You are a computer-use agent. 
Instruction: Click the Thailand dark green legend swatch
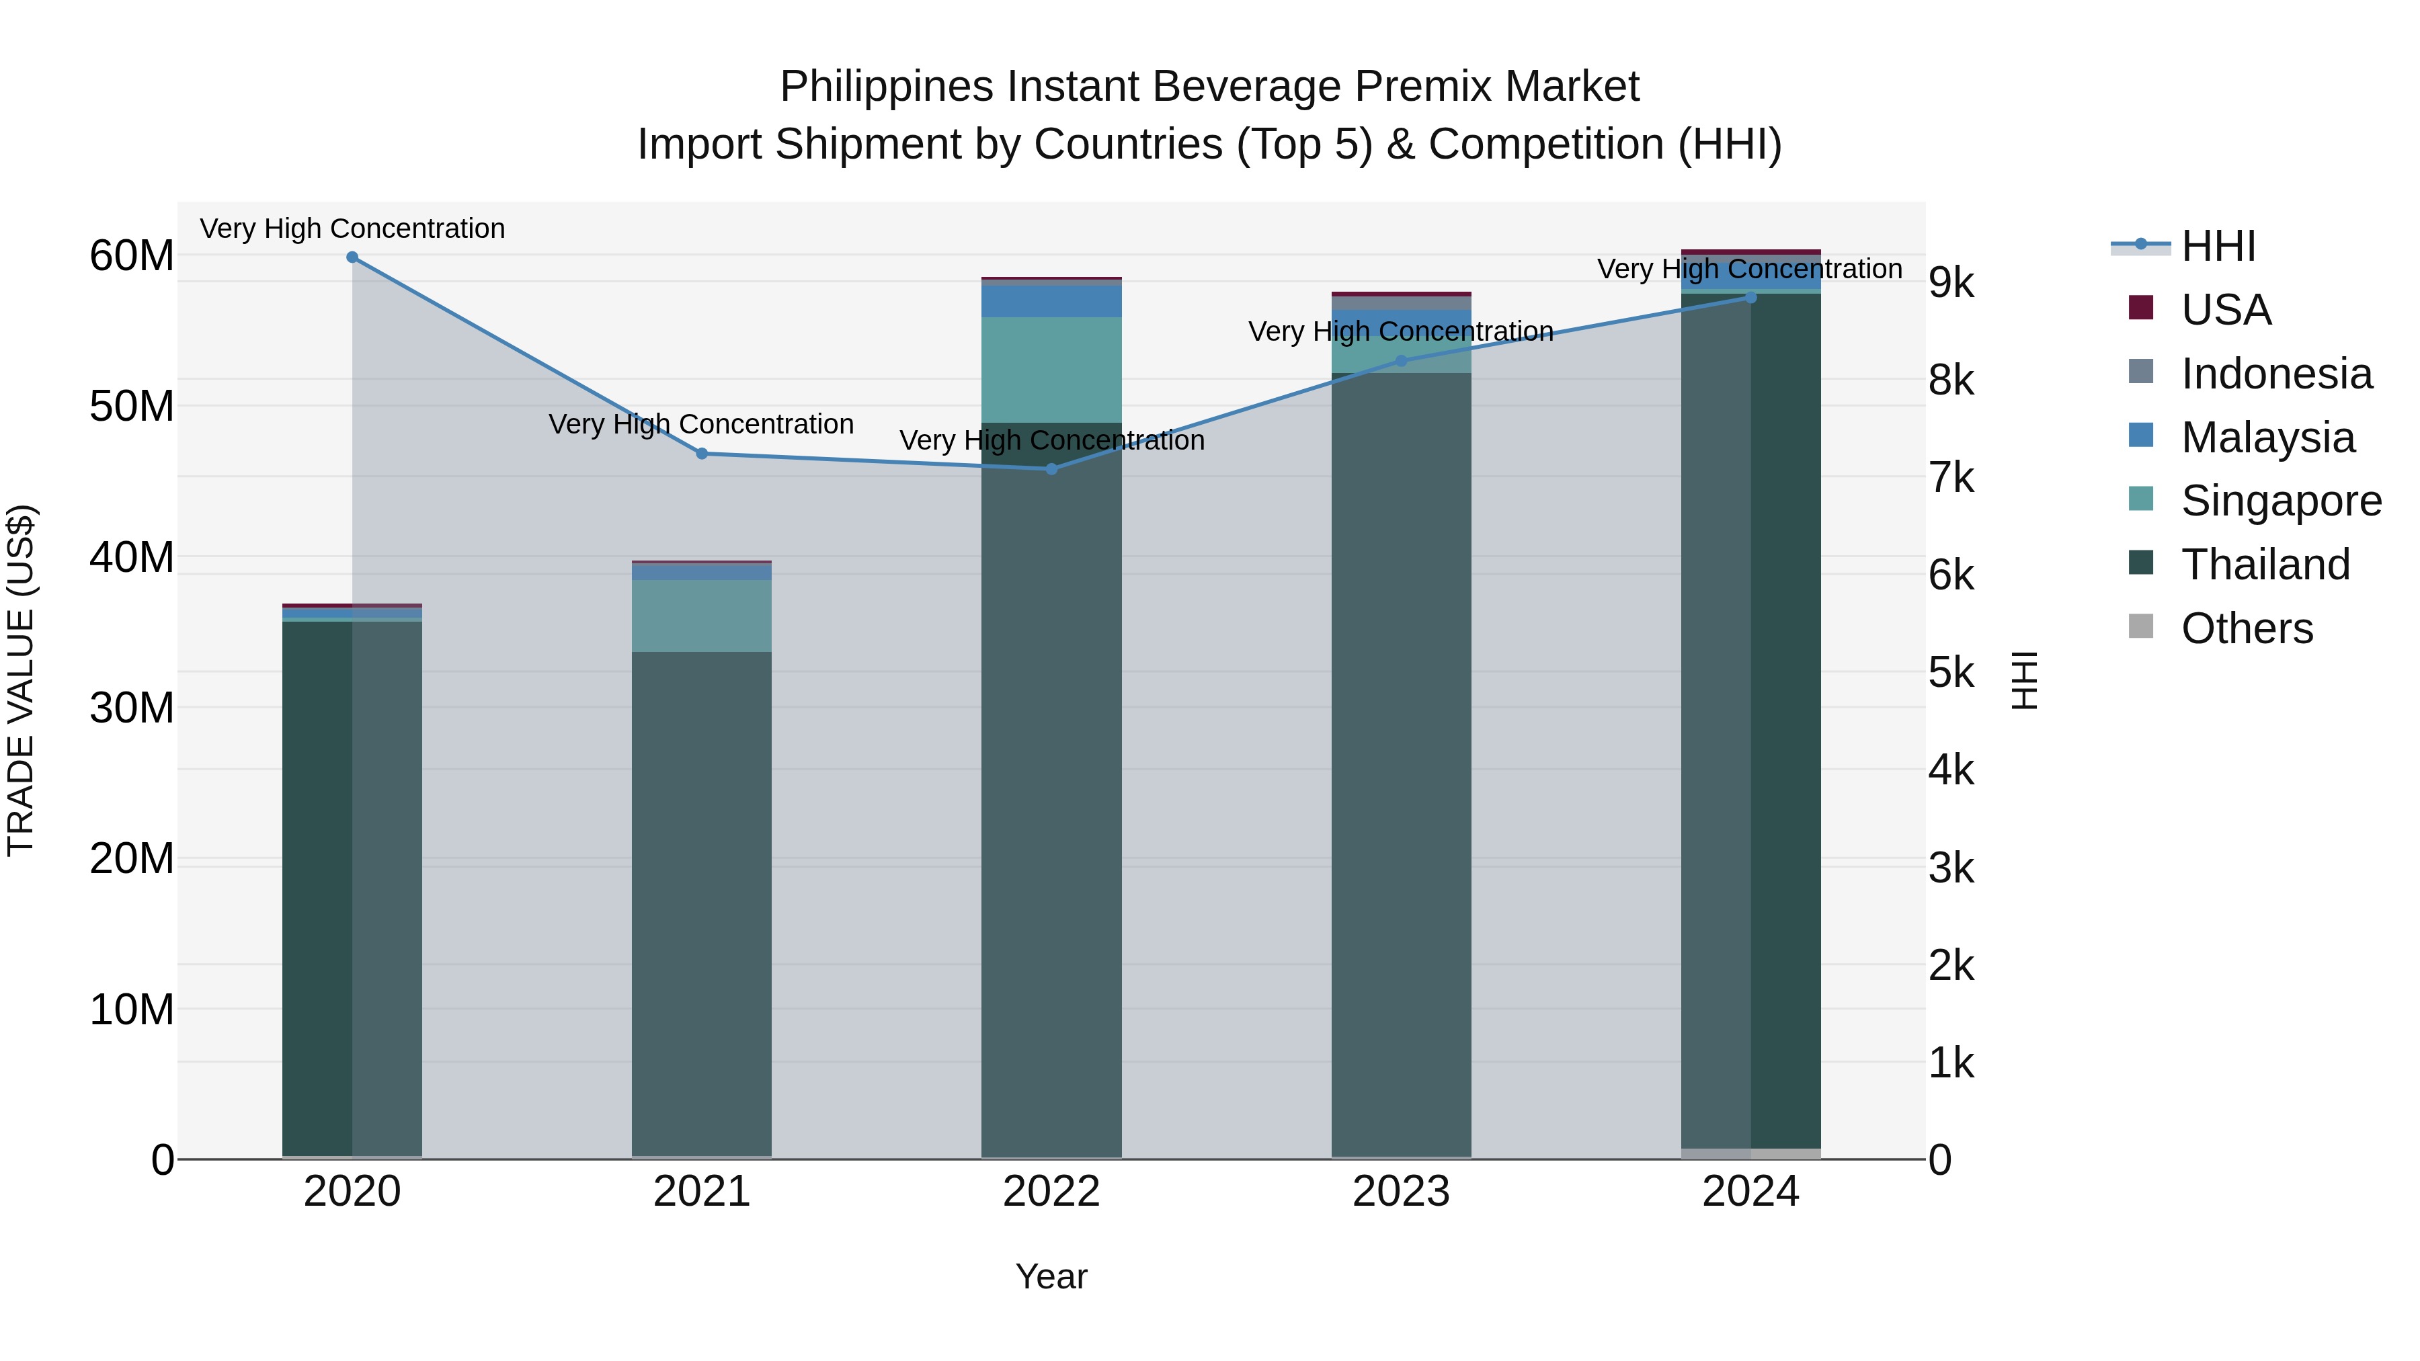click(x=2141, y=562)
